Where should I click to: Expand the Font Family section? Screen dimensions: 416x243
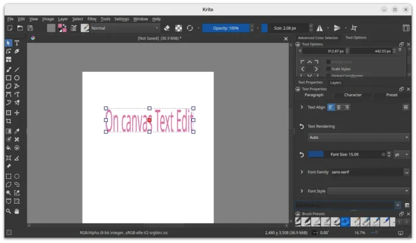[x=302, y=172]
